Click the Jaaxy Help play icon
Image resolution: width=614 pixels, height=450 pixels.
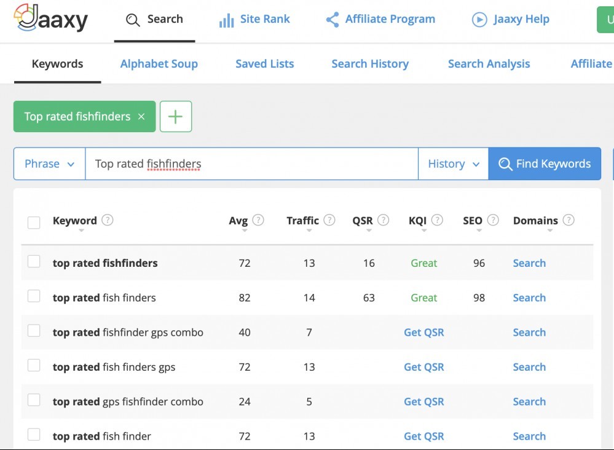click(479, 19)
